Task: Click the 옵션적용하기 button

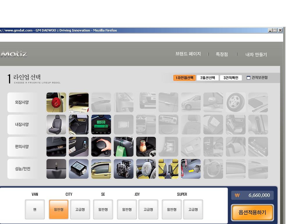Action: (x=252, y=212)
